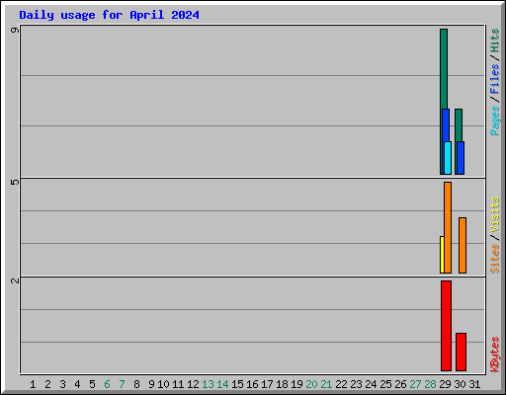
Task: Select the blue Files bar for day 30
Action: point(461,158)
